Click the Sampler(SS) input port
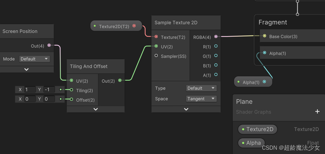This screenshot has width=325, height=154. [156, 55]
